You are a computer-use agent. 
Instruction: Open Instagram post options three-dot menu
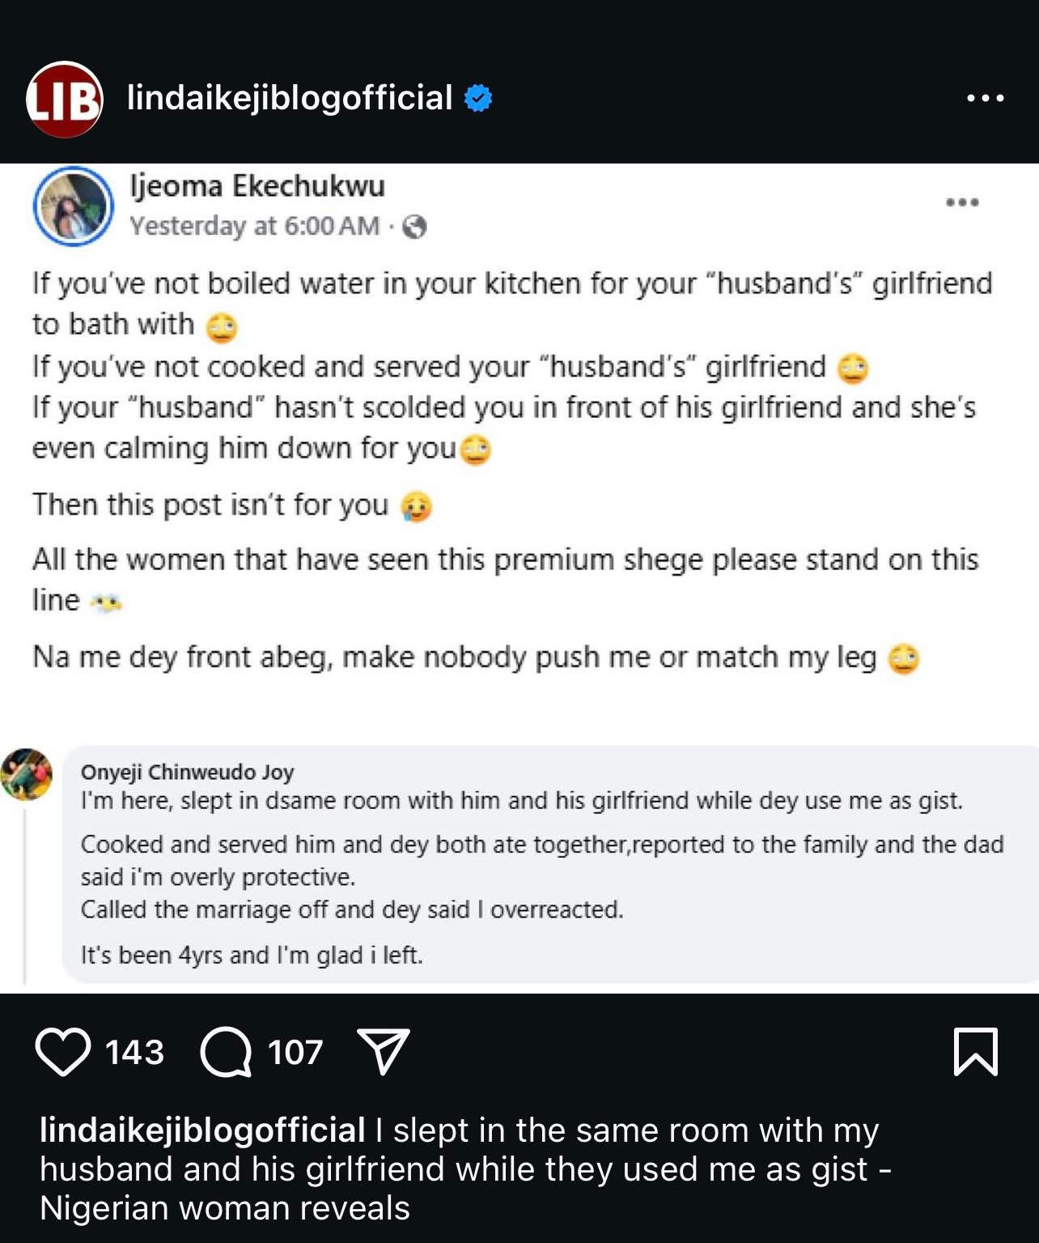pos(985,98)
